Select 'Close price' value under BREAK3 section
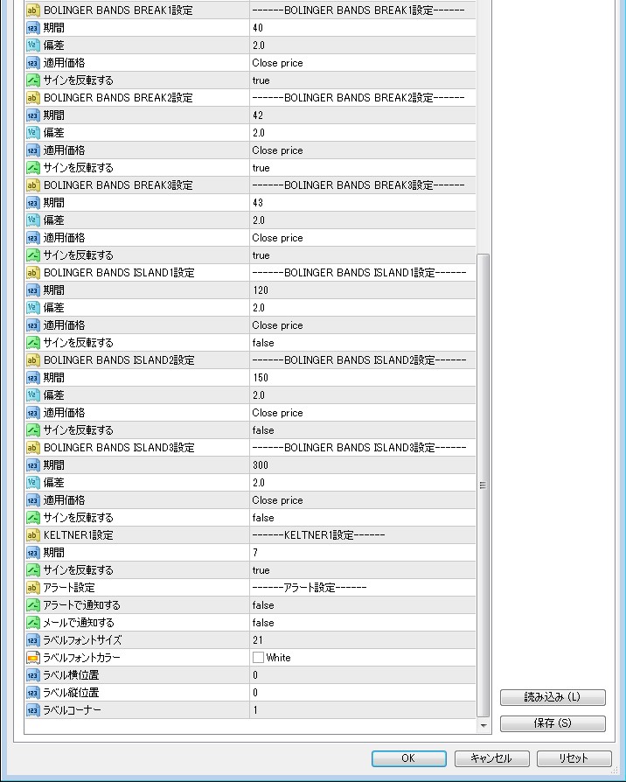This screenshot has width=626, height=782. pyautogui.click(x=278, y=238)
